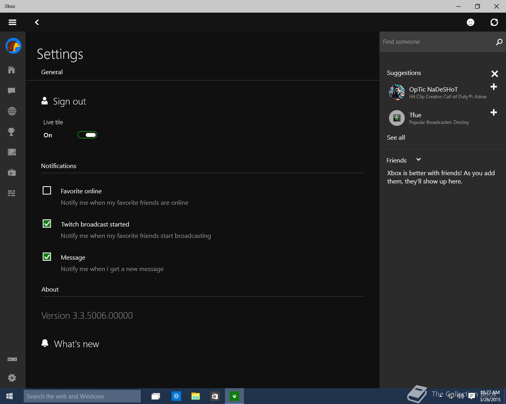Click the Sign out link

point(69,101)
